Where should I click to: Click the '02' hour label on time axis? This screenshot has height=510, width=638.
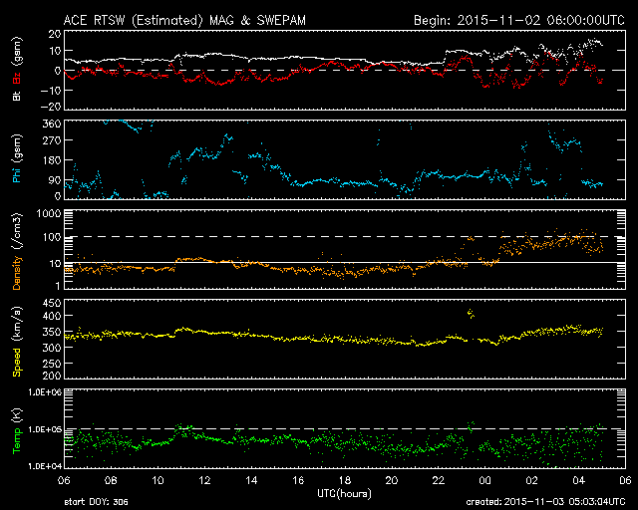point(531,481)
